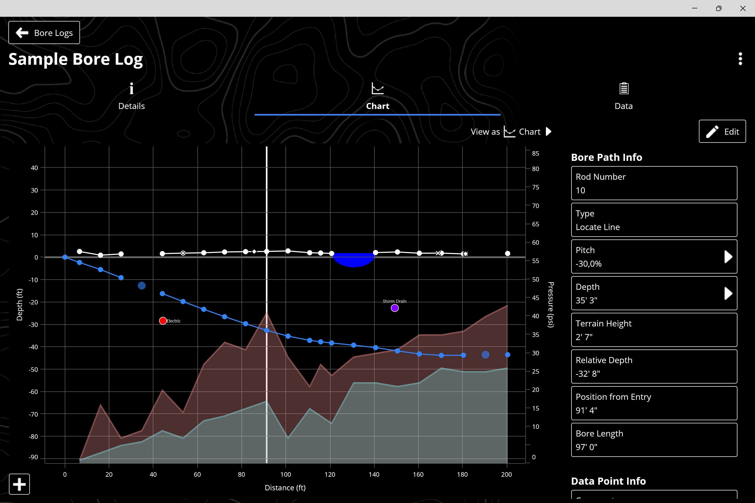The height and width of the screenshot is (503, 755).
Task: Go back to Bore Logs
Action: pos(44,32)
